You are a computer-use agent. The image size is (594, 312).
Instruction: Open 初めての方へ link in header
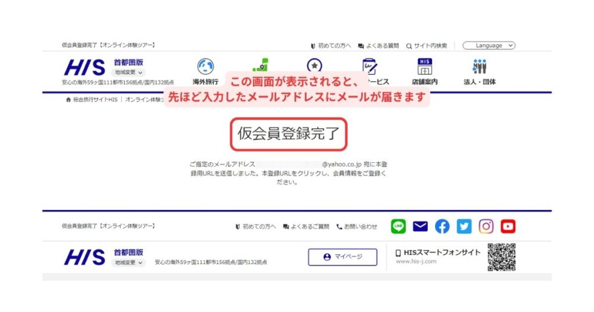(331, 46)
